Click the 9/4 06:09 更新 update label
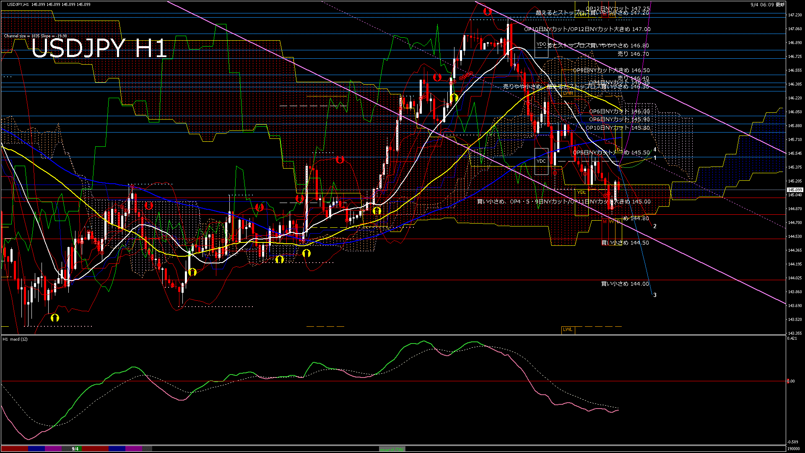This screenshot has height=453, width=805. pyautogui.click(x=768, y=5)
